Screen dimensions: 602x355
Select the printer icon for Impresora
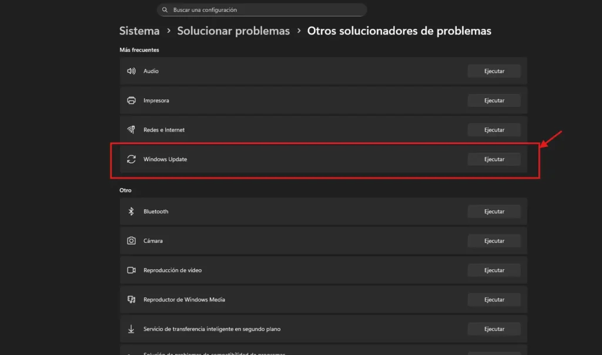(x=131, y=100)
